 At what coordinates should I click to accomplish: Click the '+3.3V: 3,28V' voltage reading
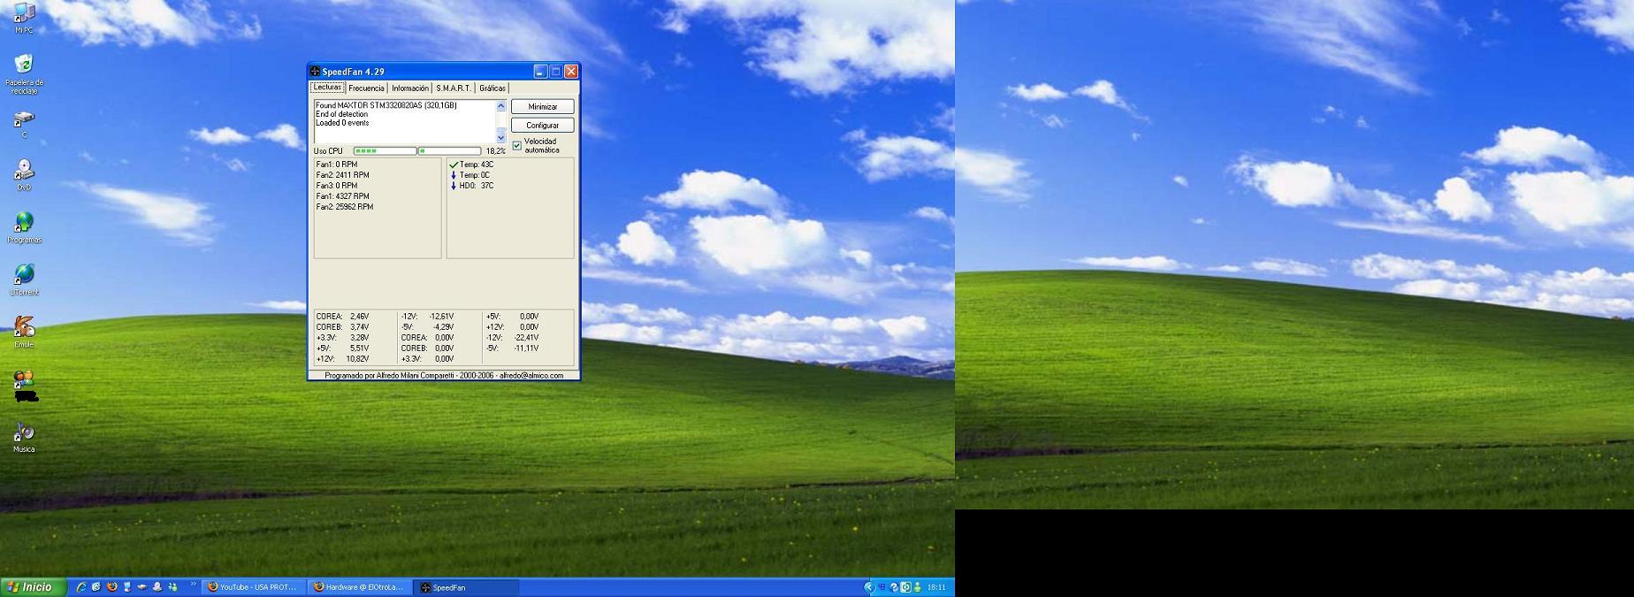point(343,337)
